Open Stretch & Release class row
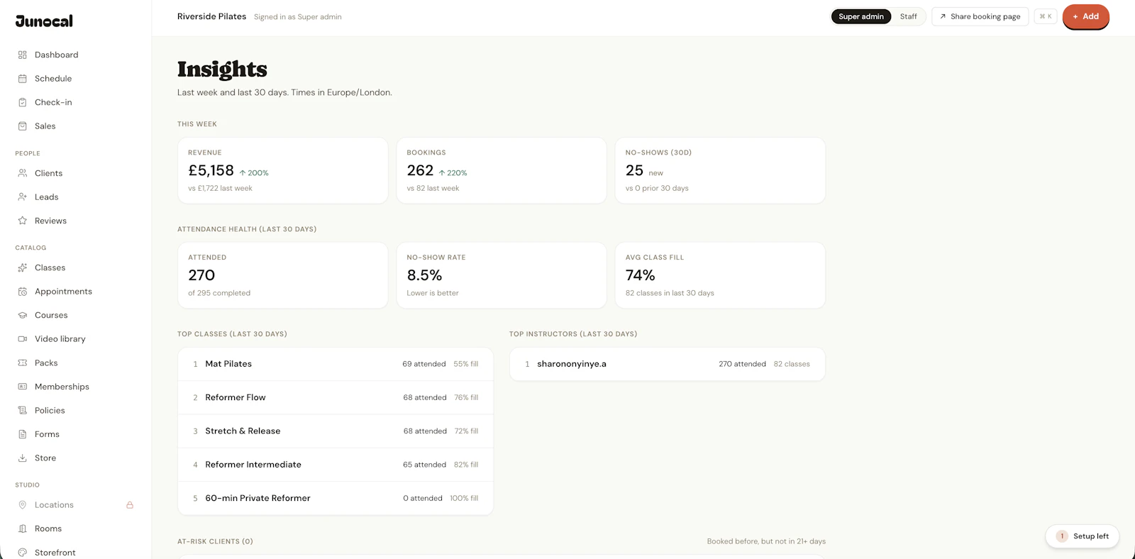The image size is (1135, 559). pos(336,431)
